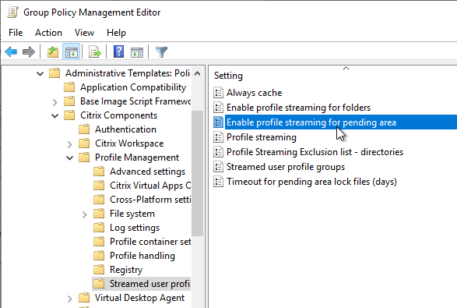
Task: Collapse the Citrix Components node
Action: pos(54,115)
